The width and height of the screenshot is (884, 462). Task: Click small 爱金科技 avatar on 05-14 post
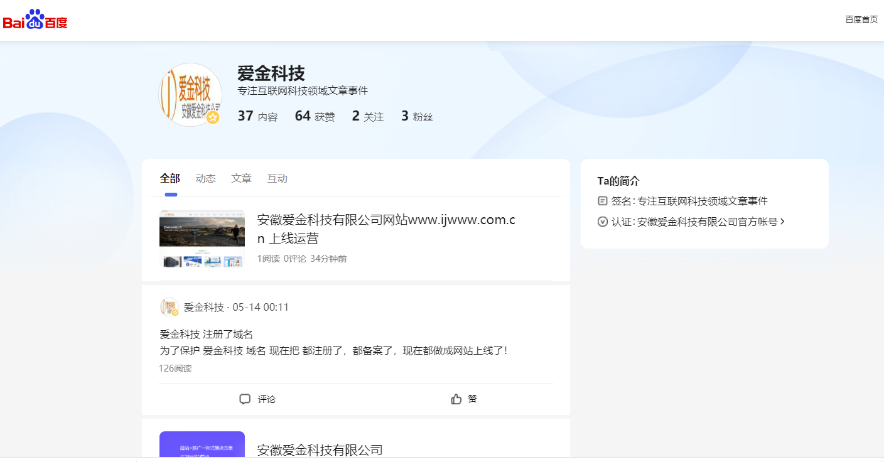(170, 307)
